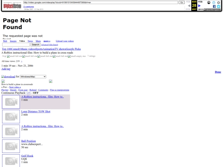Open the Golf Hook title link
The width and height of the screenshot is (223, 167).
(27, 156)
